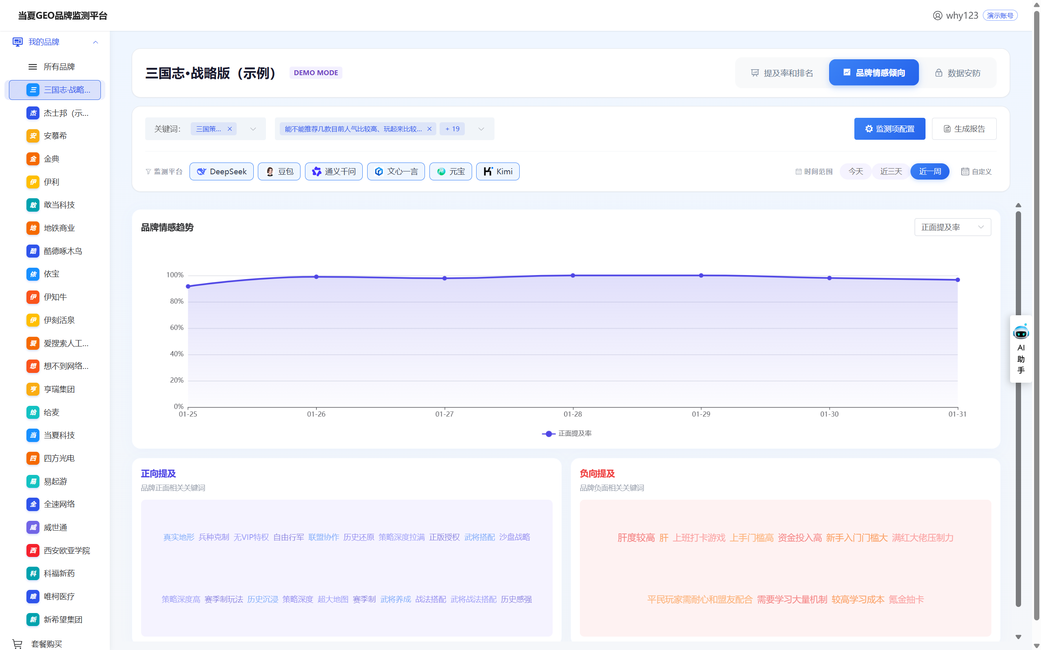The width and height of the screenshot is (1041, 650).
Task: Expand the keyword selector dropdown arrow
Action: (x=253, y=129)
